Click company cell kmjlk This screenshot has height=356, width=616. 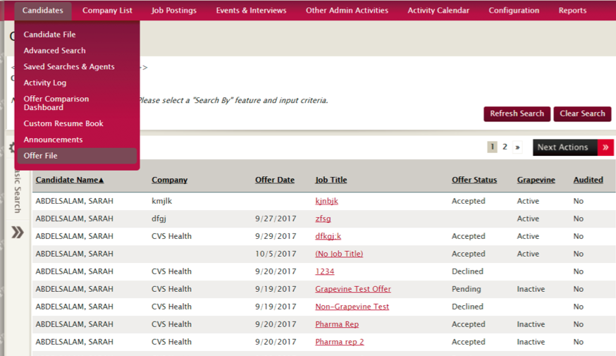pos(162,201)
